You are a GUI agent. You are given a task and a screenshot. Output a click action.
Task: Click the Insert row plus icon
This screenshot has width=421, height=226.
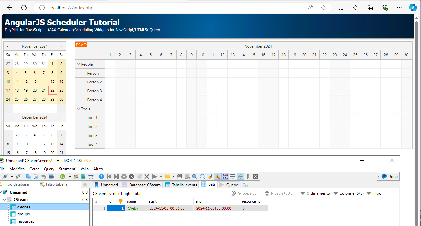click(124, 177)
